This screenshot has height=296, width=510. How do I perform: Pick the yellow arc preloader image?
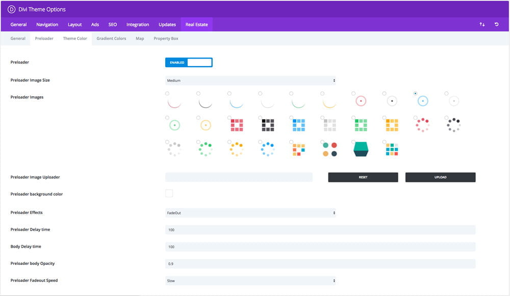point(329,103)
